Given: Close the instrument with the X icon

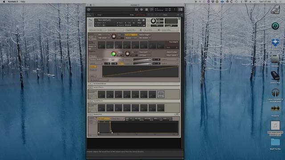Looking at the screenshot, I should (x=179, y=19).
